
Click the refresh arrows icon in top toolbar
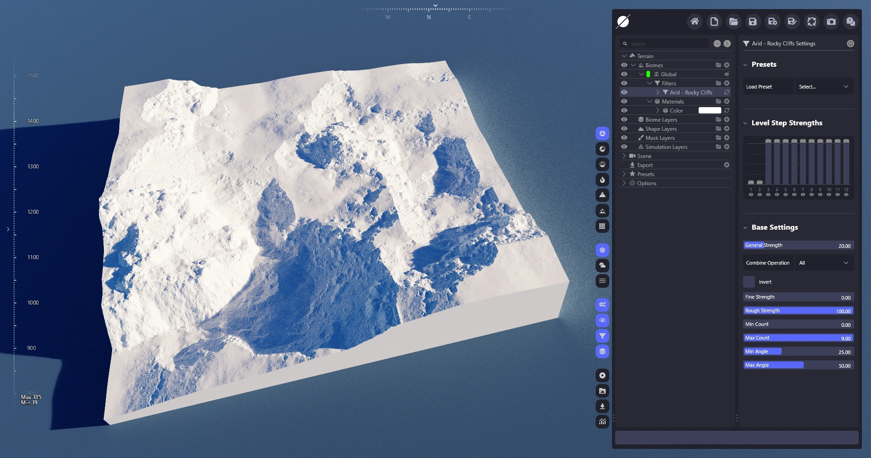(812, 21)
